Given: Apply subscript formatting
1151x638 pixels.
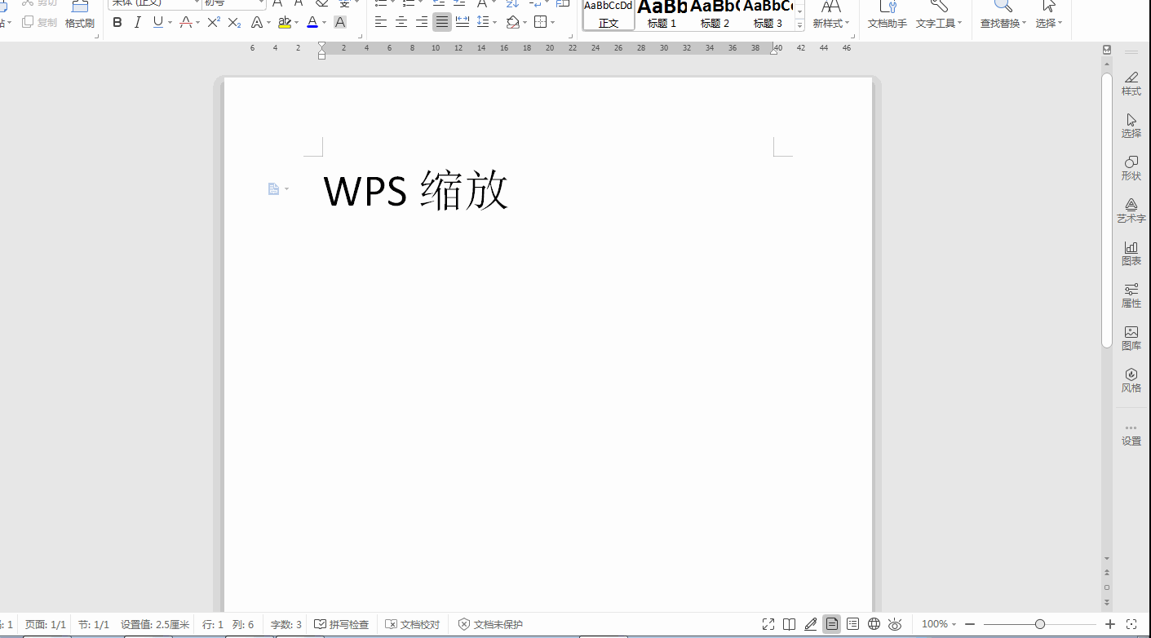Looking at the screenshot, I should tap(234, 22).
